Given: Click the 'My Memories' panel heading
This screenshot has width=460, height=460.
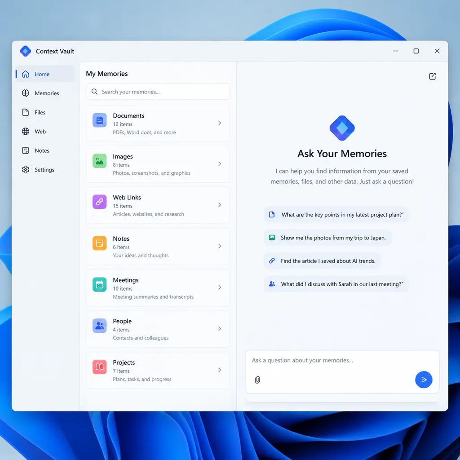Looking at the screenshot, I should (x=107, y=74).
